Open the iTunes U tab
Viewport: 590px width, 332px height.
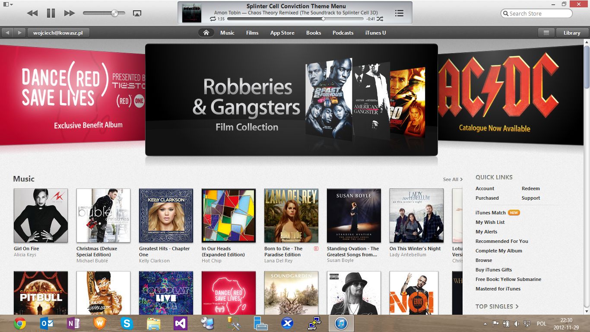(375, 33)
